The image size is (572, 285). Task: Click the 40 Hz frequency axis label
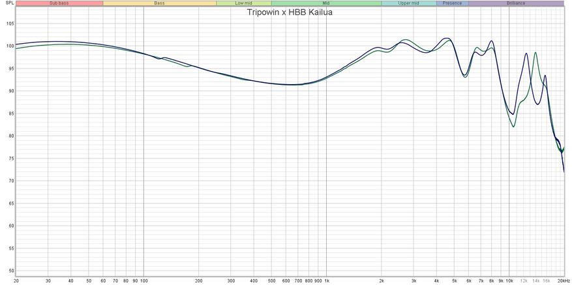(x=71, y=281)
